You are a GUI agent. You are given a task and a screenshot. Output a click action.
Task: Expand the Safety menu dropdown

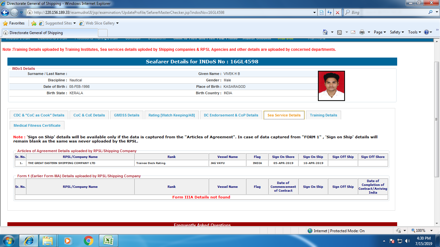tap(397, 32)
